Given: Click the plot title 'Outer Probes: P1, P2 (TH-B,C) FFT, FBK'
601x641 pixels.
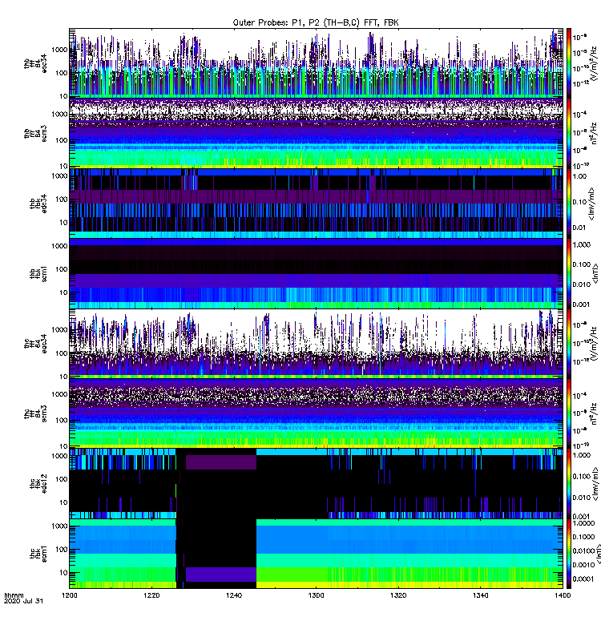Looking at the screenshot, I should (x=316, y=22).
